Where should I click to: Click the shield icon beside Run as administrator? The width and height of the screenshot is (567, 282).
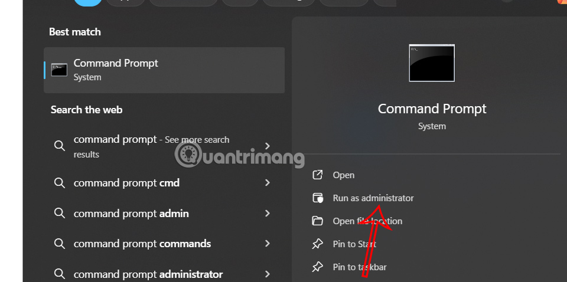[318, 198]
